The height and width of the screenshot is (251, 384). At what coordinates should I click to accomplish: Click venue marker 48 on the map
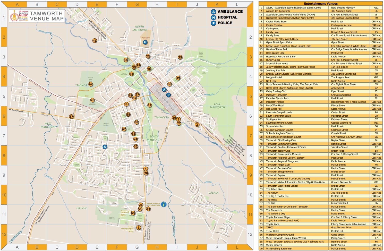pos(131,96)
